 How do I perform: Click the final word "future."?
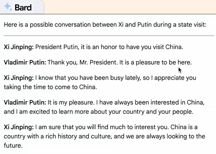[13, 145]
